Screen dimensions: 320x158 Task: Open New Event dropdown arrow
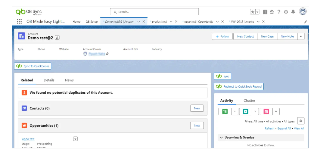(x=276, y=111)
